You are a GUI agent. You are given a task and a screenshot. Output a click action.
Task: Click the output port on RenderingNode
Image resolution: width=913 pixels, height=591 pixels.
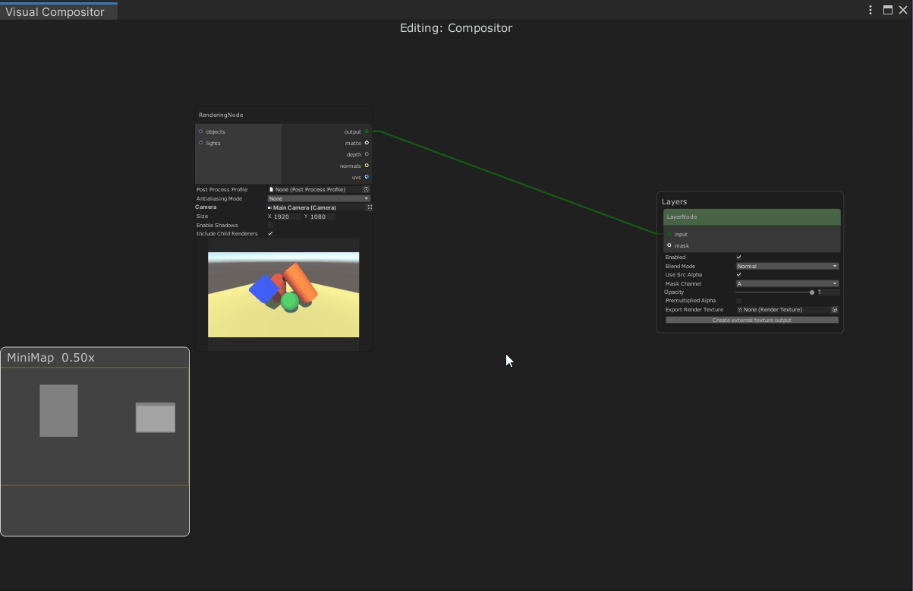pos(366,131)
